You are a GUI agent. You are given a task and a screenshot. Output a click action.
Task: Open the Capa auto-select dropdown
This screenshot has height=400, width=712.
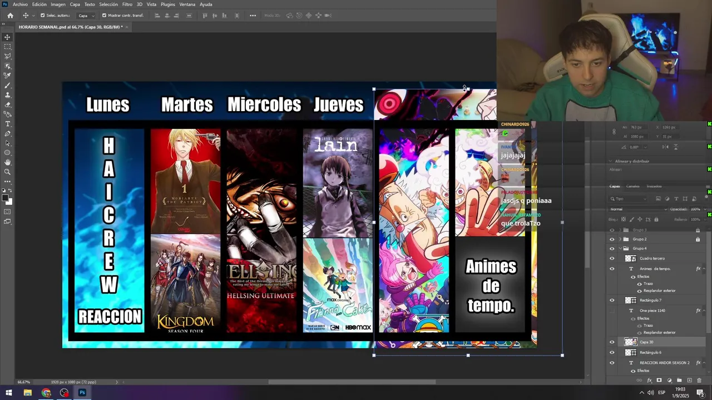pos(85,16)
